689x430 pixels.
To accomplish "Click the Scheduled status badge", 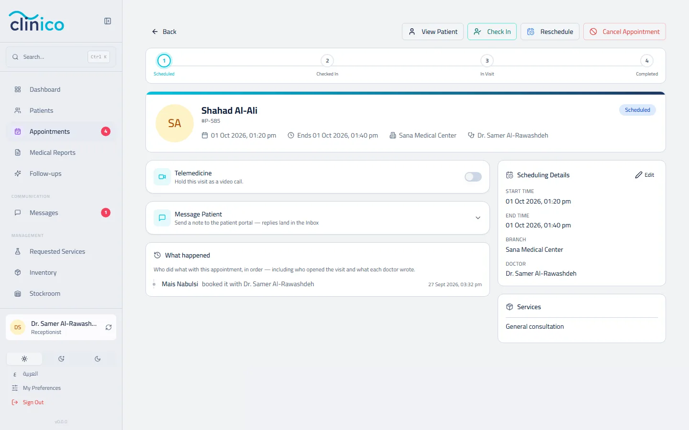I will click(x=637, y=110).
